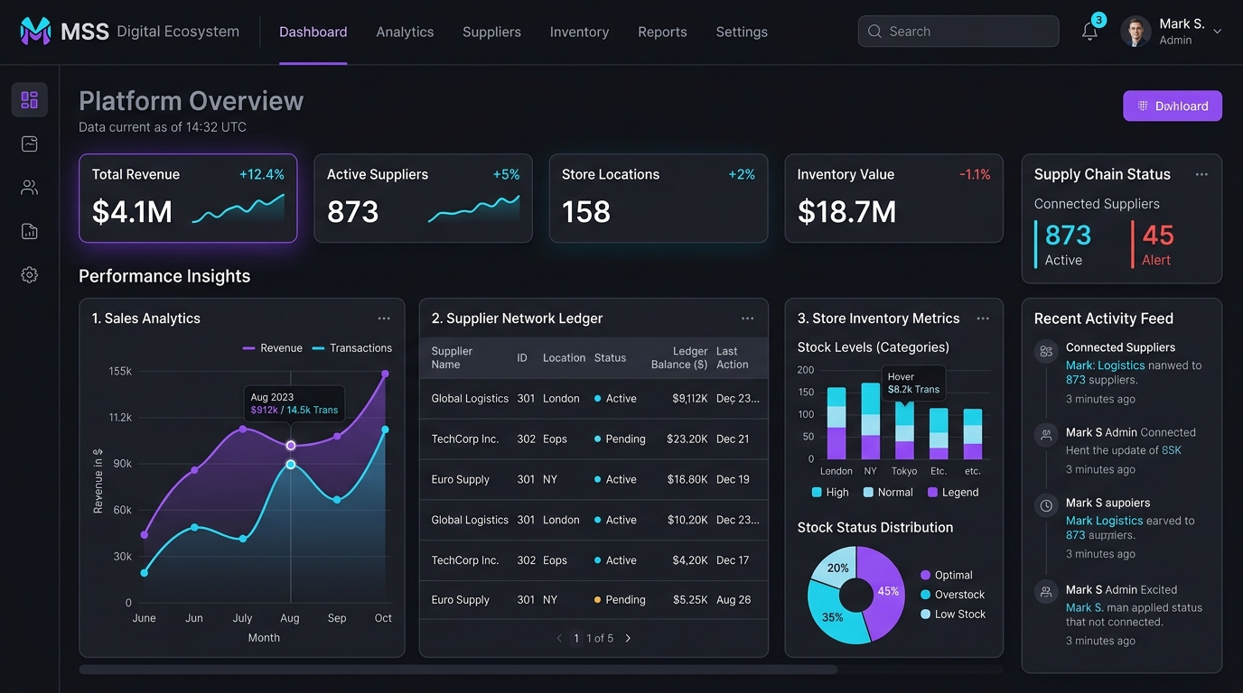Image resolution: width=1243 pixels, height=693 pixels.
Task: Toggle Normal stock legend item
Action: [x=888, y=493]
